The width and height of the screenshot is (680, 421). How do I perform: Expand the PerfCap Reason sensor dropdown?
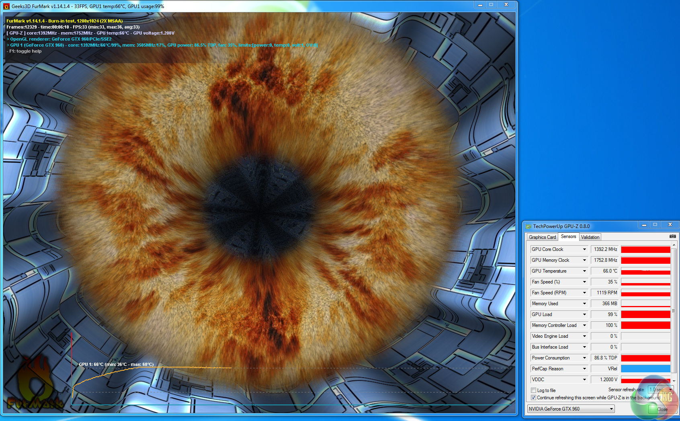pos(584,369)
